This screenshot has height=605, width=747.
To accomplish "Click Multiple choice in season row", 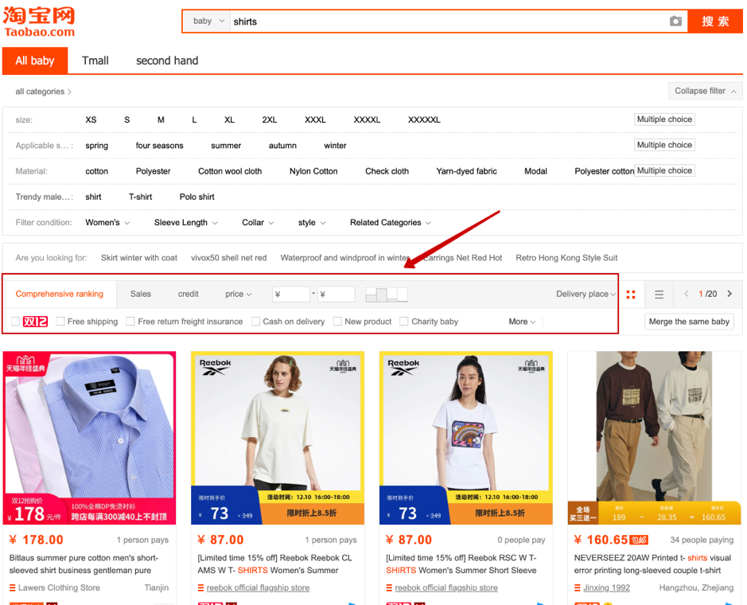I will click(x=664, y=145).
